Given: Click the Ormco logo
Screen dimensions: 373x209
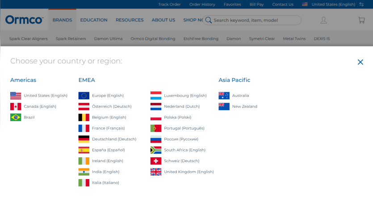Looking at the screenshot, I should 25,20.
